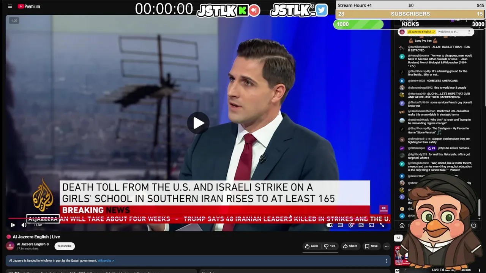Image resolution: width=486 pixels, height=273 pixels.
Task: Click the chat info icon
Action: [402, 226]
